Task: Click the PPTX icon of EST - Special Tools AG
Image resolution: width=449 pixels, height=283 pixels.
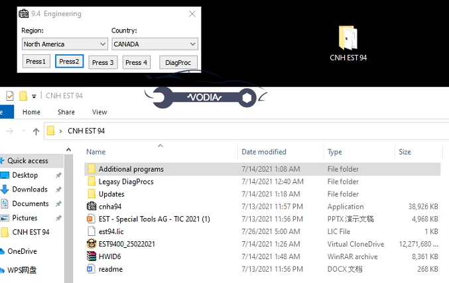Action: [91, 219]
